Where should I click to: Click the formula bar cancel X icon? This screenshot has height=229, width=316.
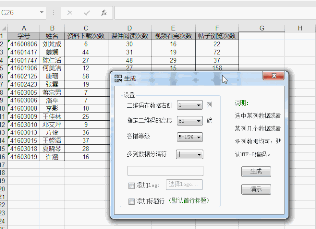(70, 13)
